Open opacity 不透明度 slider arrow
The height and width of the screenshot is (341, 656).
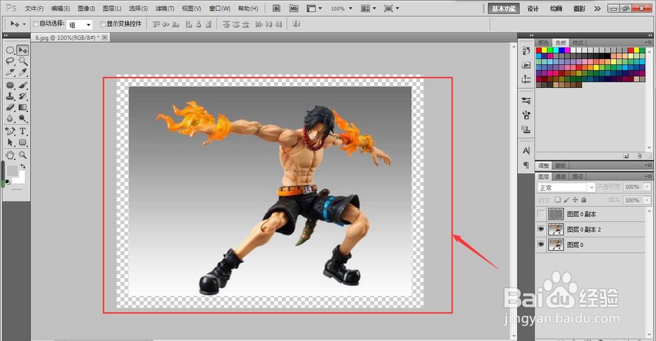point(647,187)
